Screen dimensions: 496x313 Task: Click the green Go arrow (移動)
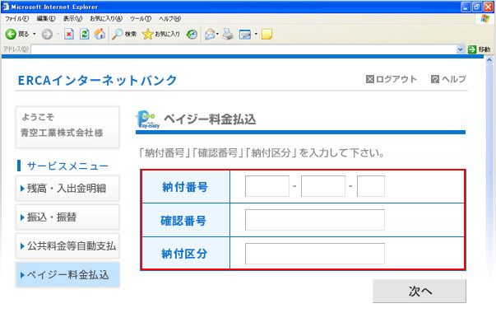tap(472, 49)
